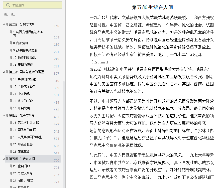Open bookmark 24 测权力圈层
The image size is (221, 188).
(23, 181)
